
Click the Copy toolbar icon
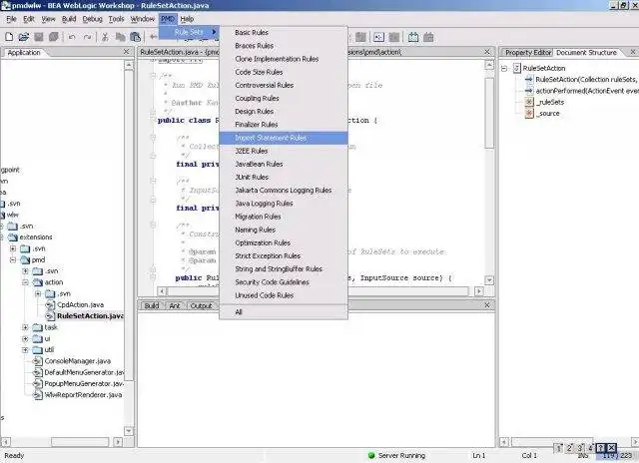coord(120,37)
